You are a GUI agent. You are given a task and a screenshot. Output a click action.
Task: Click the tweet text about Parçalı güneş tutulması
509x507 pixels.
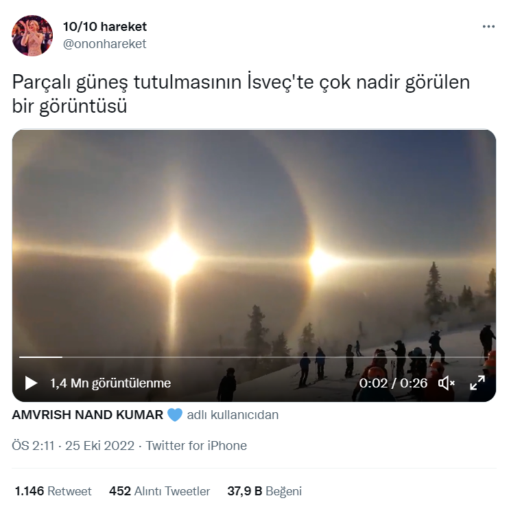(x=241, y=93)
